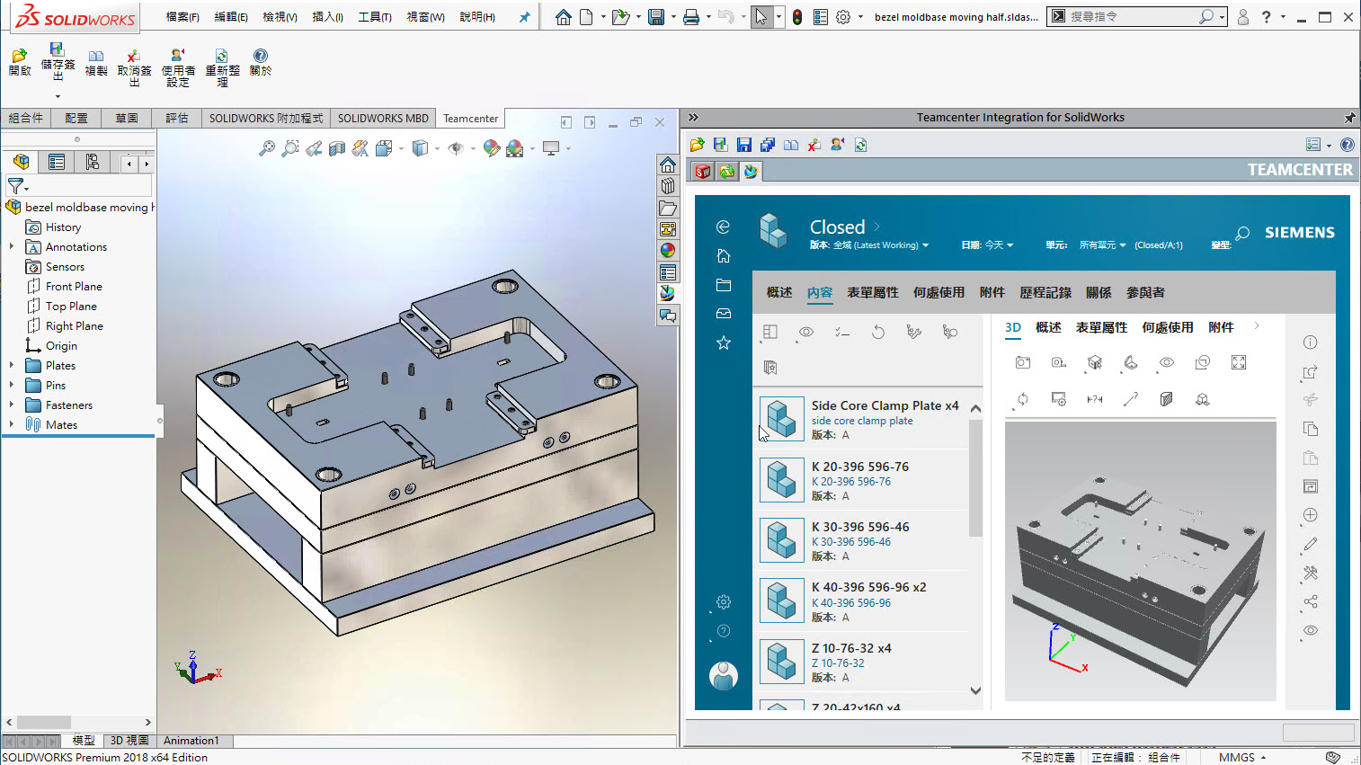Screen dimensions: 1361x765
Task: Click Previous View in heads-up toolbar
Action: (x=314, y=148)
